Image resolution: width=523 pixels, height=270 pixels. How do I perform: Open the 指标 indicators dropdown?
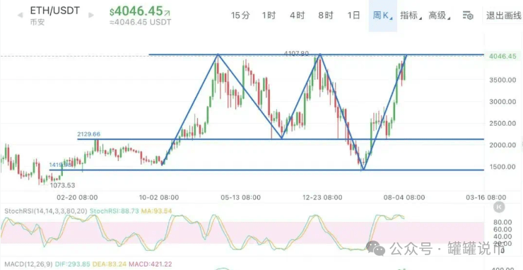(411, 16)
